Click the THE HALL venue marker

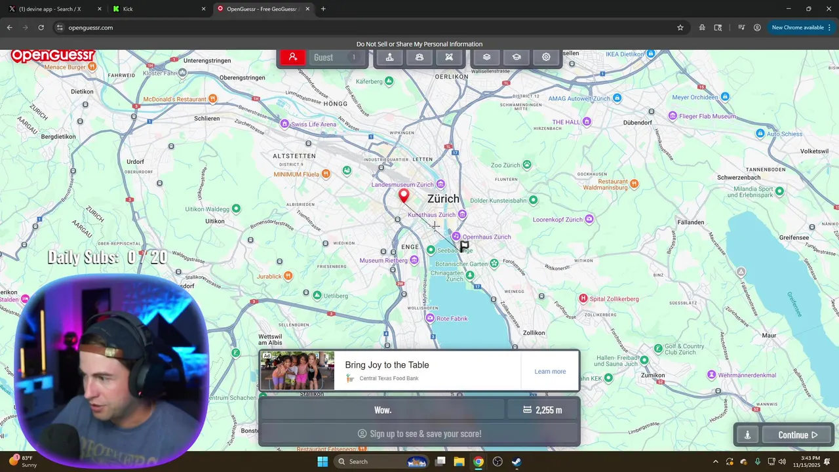coord(587,122)
